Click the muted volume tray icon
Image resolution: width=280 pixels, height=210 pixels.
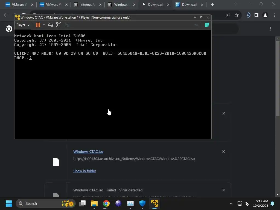247,203
